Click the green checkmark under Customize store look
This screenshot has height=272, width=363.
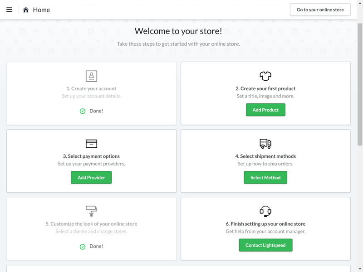pyautogui.click(x=83, y=247)
